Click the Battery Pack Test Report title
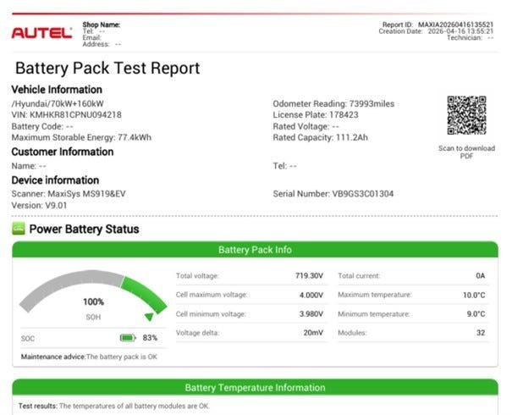512x415 pixels. [x=107, y=69]
